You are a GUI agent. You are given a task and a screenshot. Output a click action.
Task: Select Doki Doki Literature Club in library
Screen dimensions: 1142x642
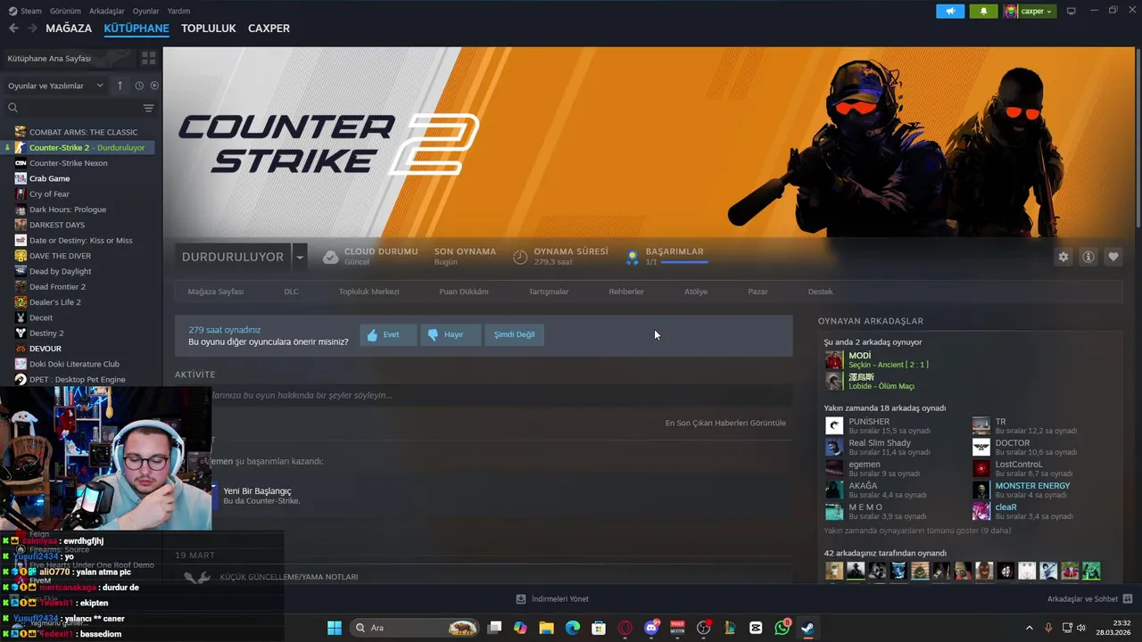click(74, 364)
